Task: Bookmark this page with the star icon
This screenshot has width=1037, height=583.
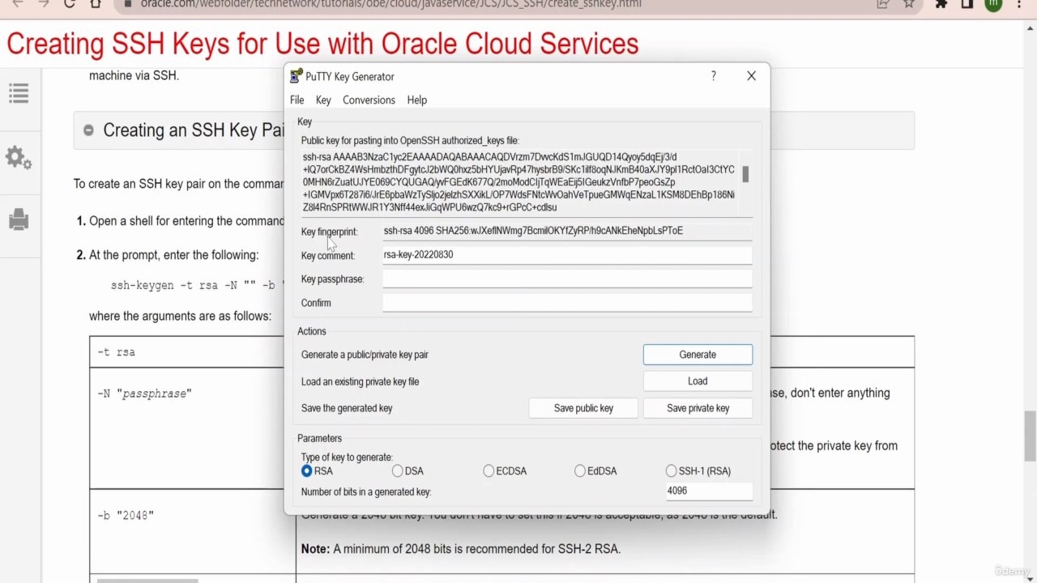Action: point(909,4)
